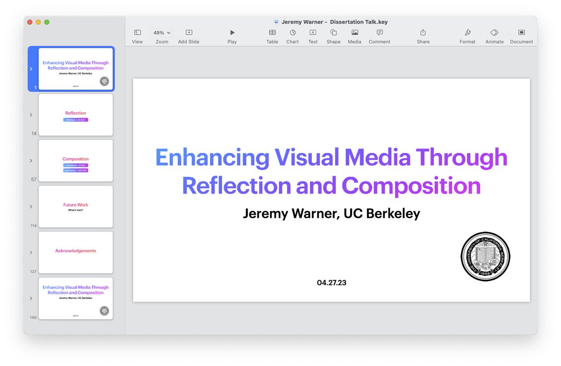561x366 pixels.
Task: Select the Acknowledgements slide thumbnail
Action: tap(76, 252)
